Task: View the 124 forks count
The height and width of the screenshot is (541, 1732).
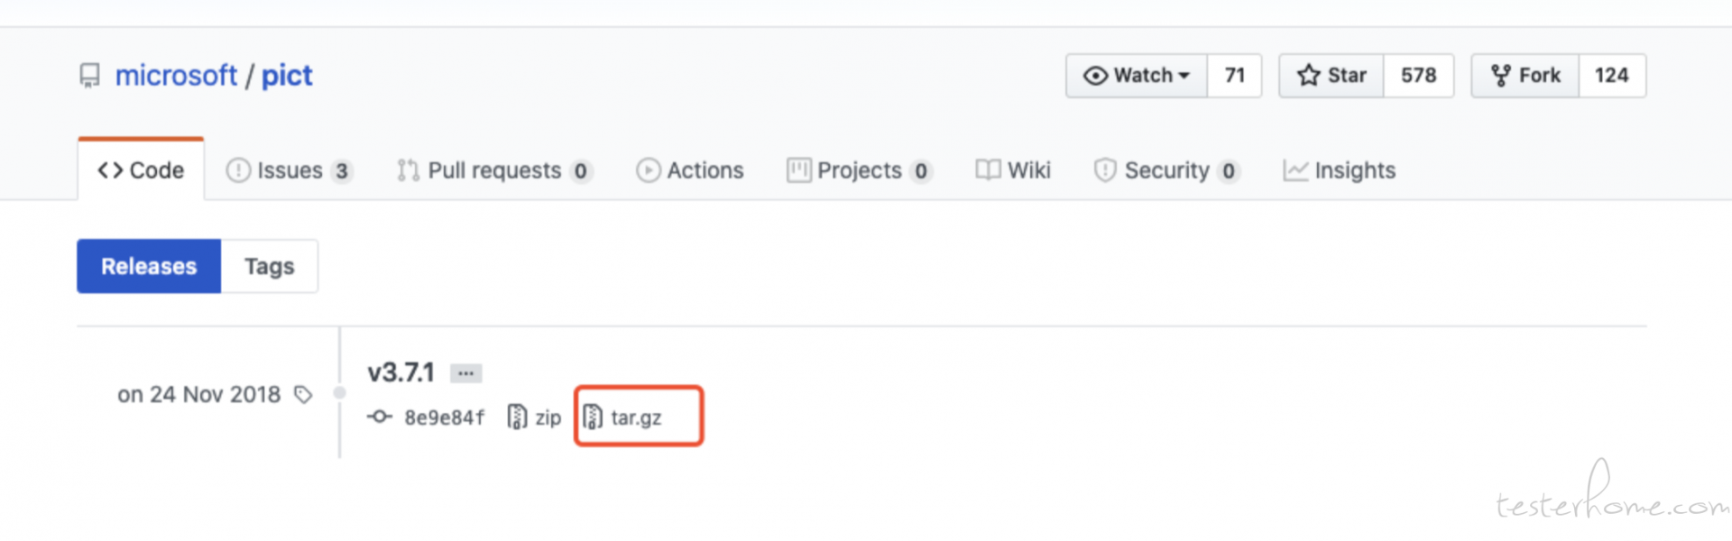Action: click(1611, 76)
